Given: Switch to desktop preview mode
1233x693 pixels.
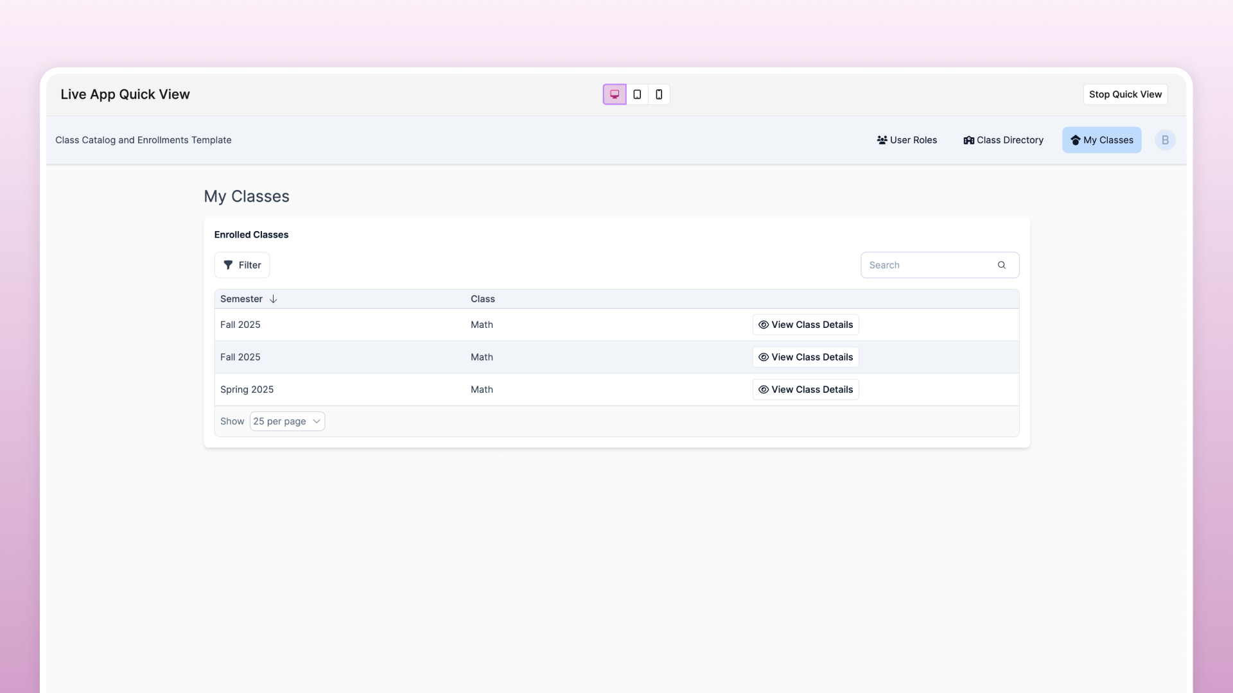Looking at the screenshot, I should pos(615,94).
